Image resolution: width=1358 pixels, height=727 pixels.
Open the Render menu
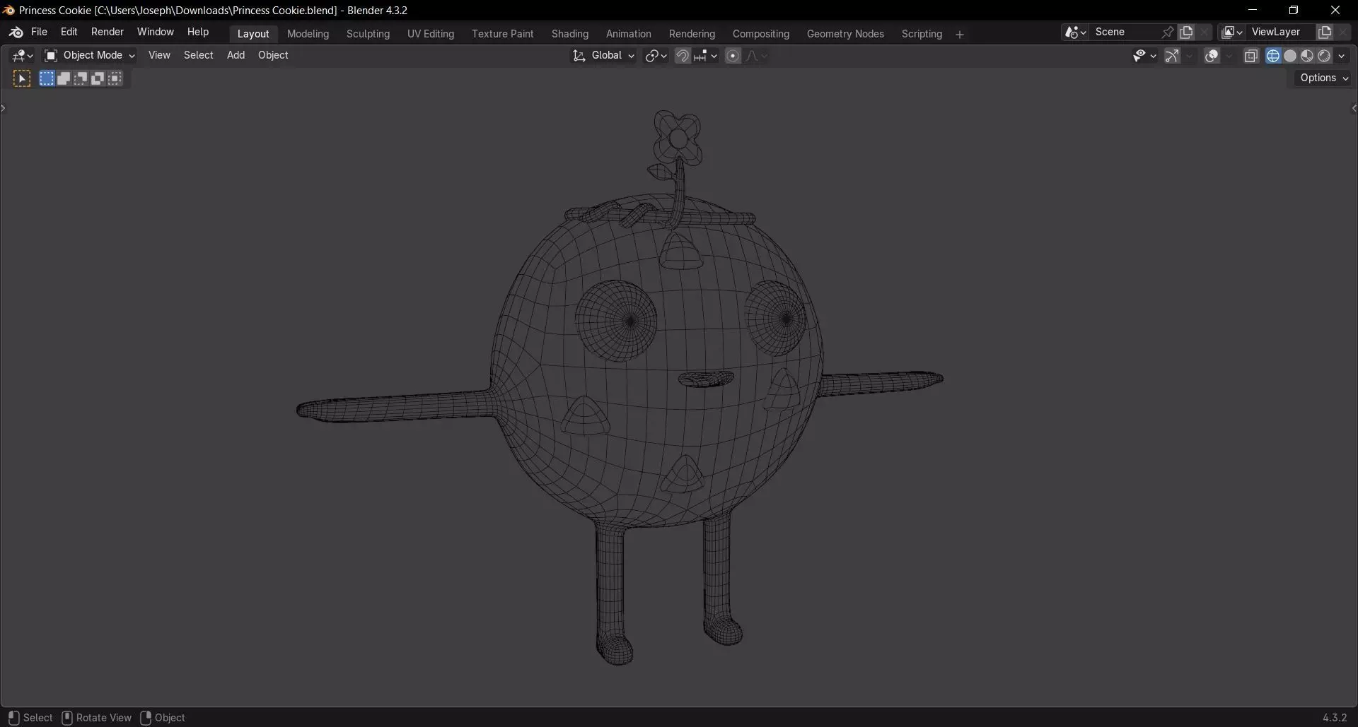(107, 32)
